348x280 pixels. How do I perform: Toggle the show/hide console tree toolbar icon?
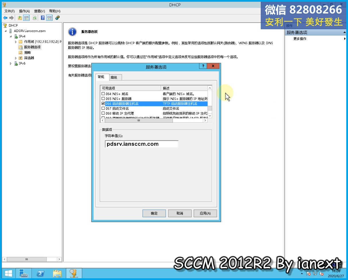[26, 18]
